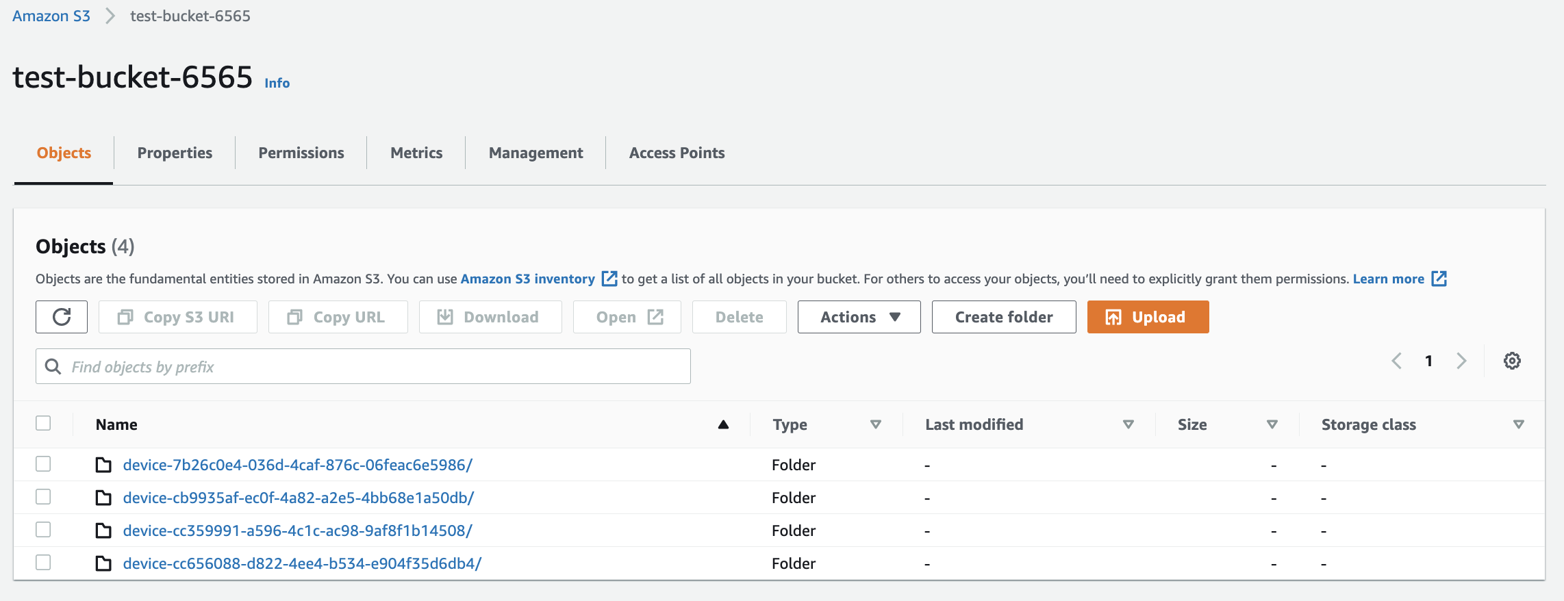This screenshot has height=601, width=1564.
Task: Click folder icon of device-7b26c0e4 row
Action: (103, 465)
